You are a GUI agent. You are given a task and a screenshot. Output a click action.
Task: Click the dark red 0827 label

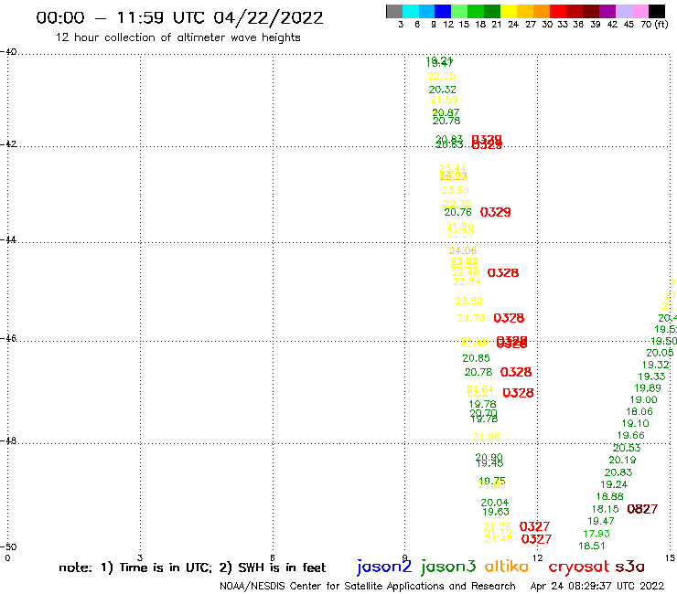(642, 509)
